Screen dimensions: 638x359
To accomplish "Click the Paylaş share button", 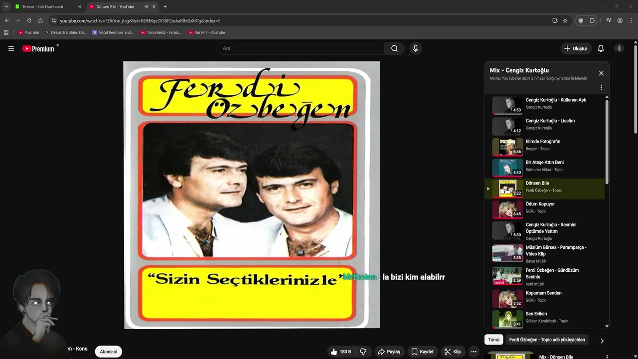I will tap(389, 352).
